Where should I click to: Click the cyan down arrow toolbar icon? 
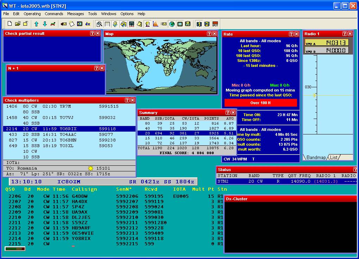pyautogui.click(x=45, y=24)
